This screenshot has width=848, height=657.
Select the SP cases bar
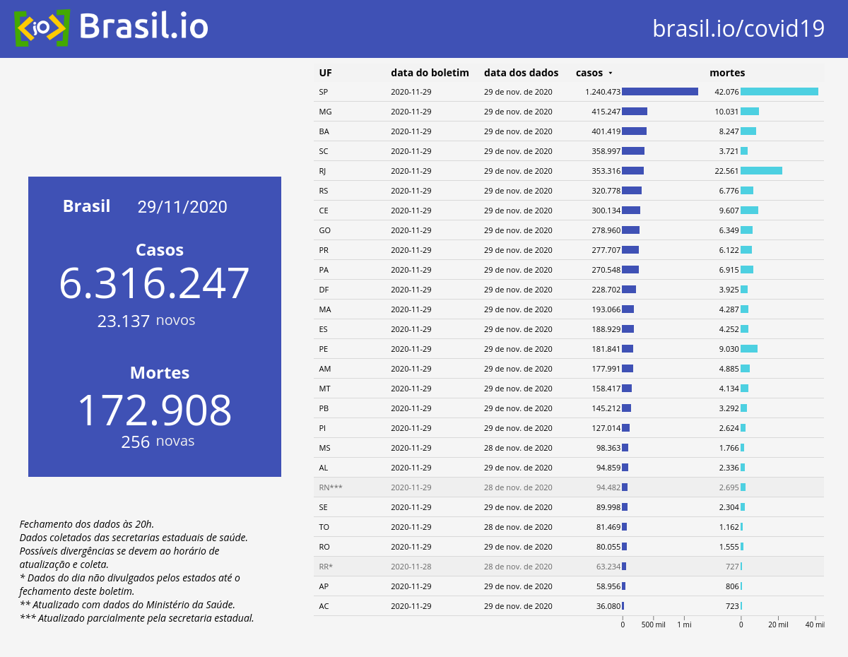tap(660, 92)
